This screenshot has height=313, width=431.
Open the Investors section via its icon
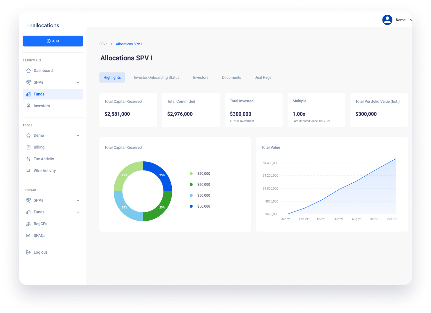coord(29,106)
